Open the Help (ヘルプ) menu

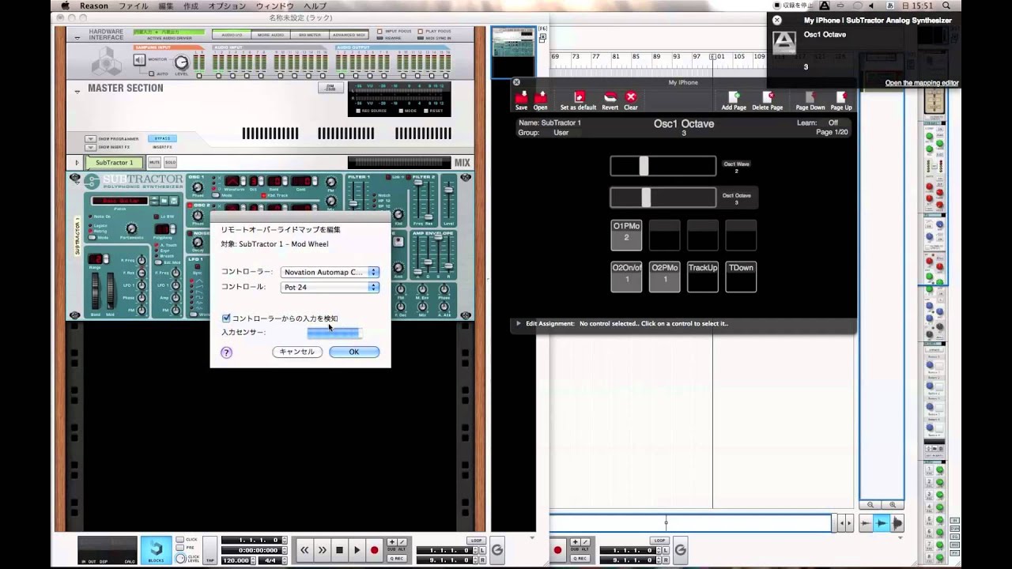pyautogui.click(x=315, y=6)
